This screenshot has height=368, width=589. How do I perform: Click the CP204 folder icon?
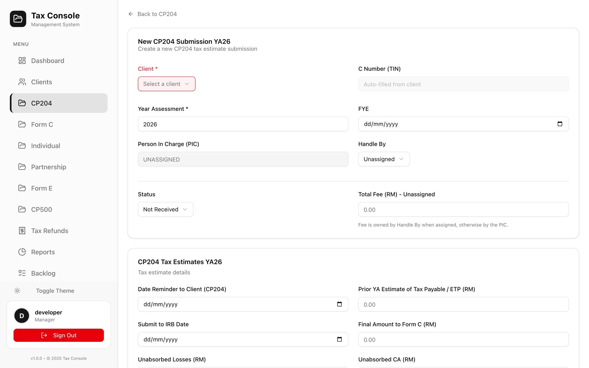(x=22, y=103)
